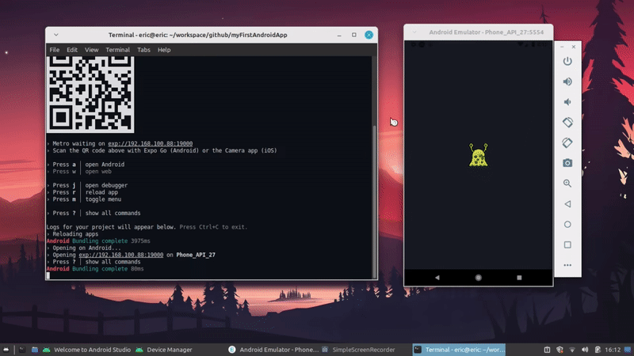The height and width of the screenshot is (356, 634).
Task: Click emulator sidebar back triangle
Action: point(567,204)
